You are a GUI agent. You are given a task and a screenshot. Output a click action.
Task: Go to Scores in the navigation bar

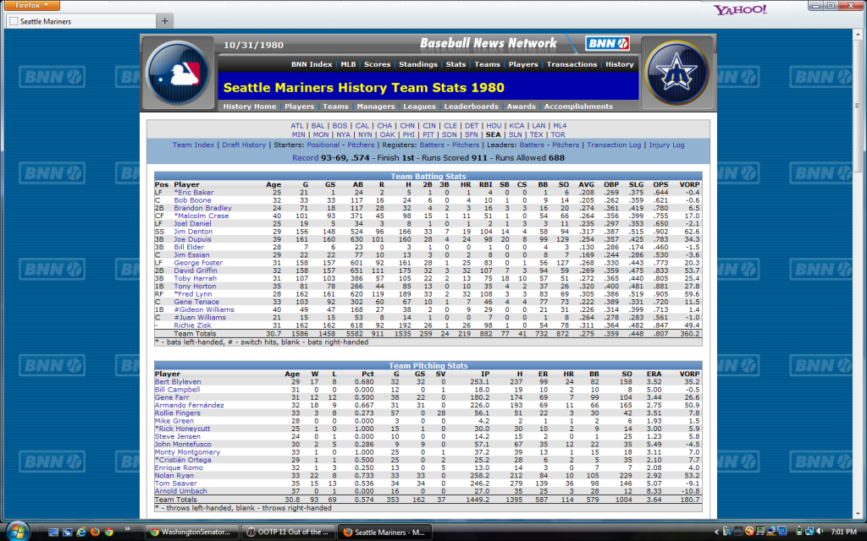pyautogui.click(x=377, y=64)
